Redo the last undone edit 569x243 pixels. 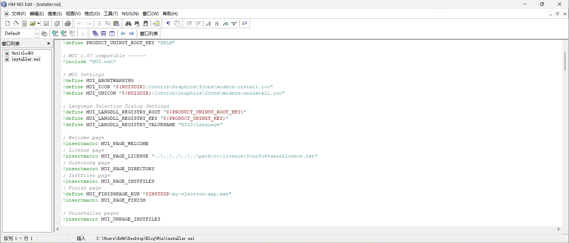coord(88,23)
